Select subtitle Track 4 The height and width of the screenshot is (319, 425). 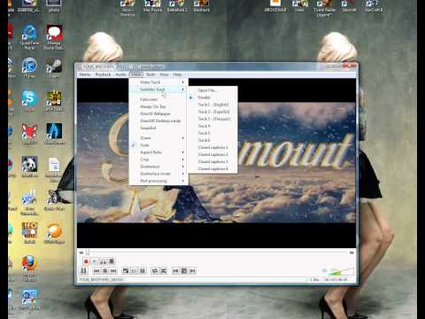coord(212,126)
